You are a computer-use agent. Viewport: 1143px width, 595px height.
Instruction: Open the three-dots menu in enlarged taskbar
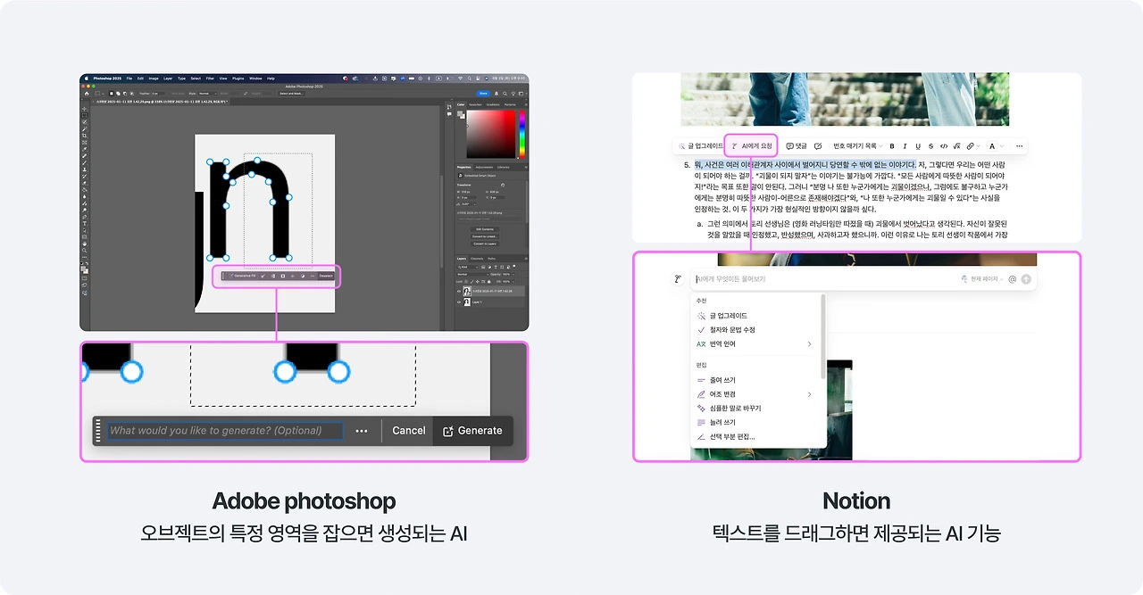pos(362,431)
